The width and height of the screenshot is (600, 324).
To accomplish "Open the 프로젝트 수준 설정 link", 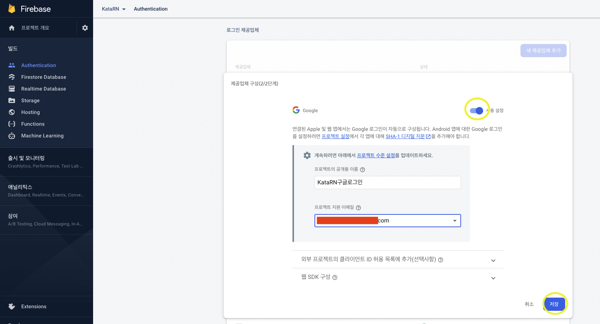I will pos(376,155).
